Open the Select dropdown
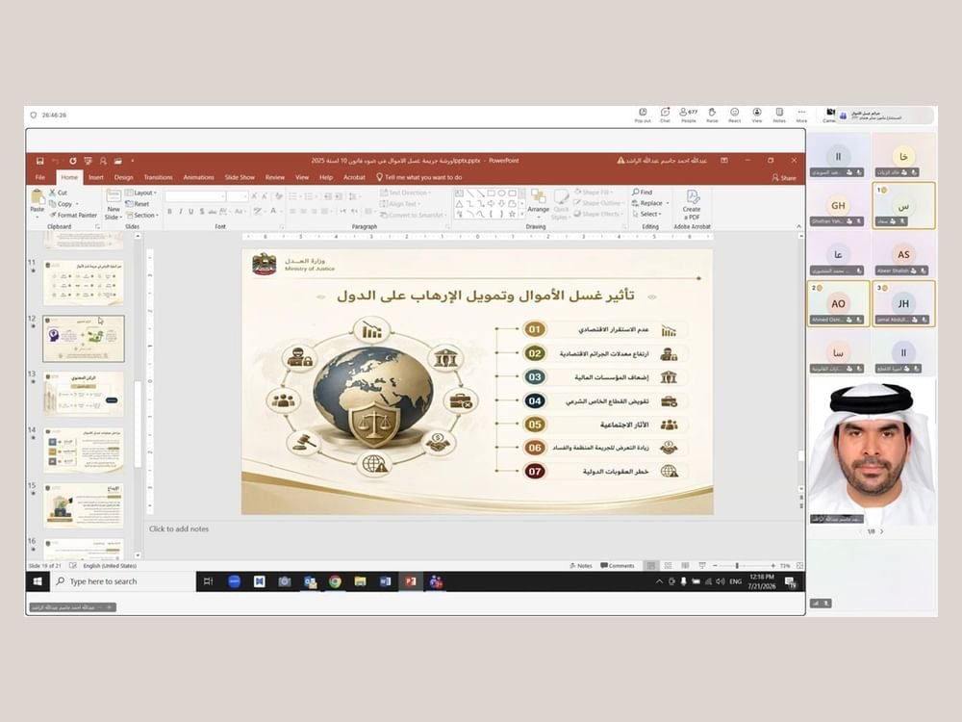This screenshot has height=722, width=962. click(x=646, y=215)
